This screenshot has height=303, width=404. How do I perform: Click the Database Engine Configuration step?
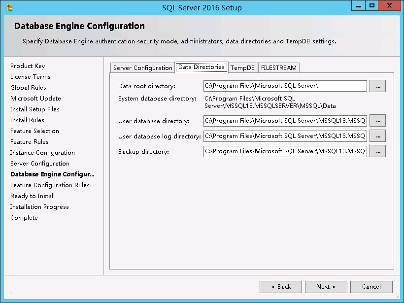click(x=52, y=174)
